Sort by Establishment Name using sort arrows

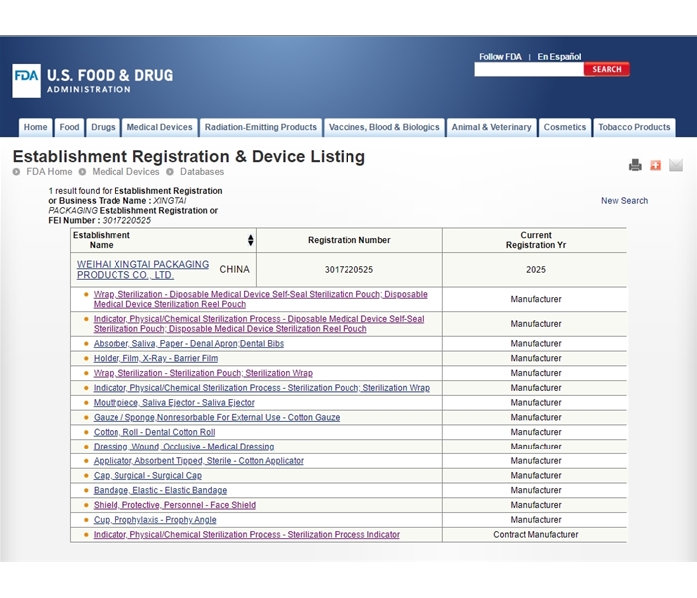point(250,240)
